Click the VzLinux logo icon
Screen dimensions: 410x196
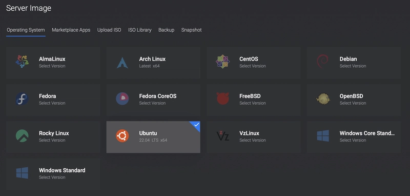223,136
